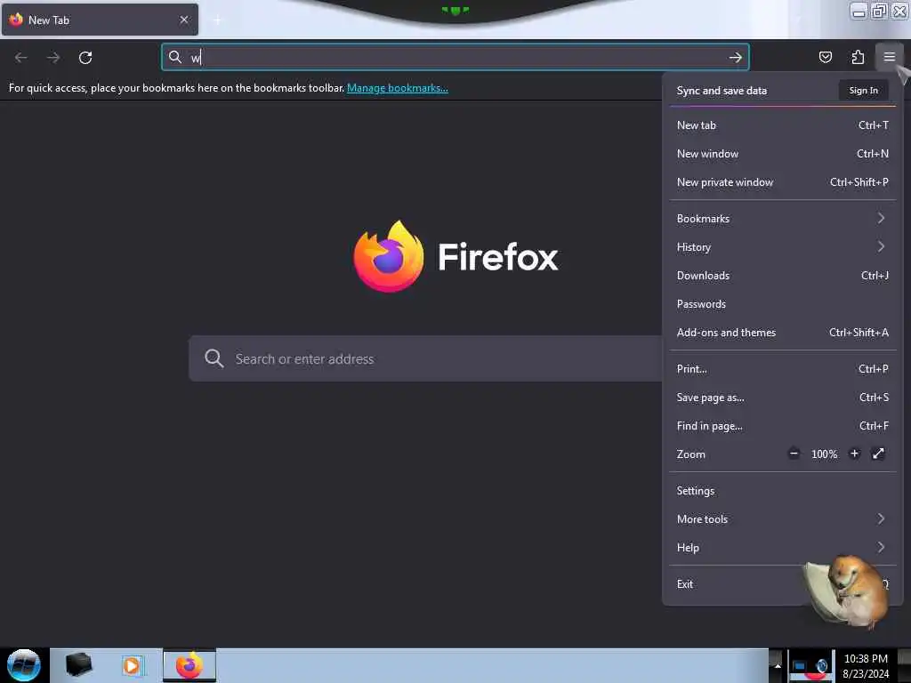Image resolution: width=911 pixels, height=683 pixels.
Task: Close the New Tab tab
Action: click(x=184, y=20)
